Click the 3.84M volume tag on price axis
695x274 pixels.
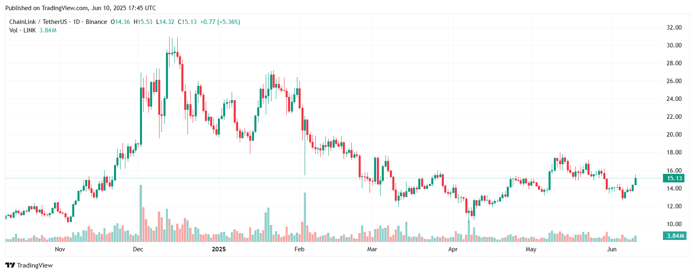pos(674,236)
